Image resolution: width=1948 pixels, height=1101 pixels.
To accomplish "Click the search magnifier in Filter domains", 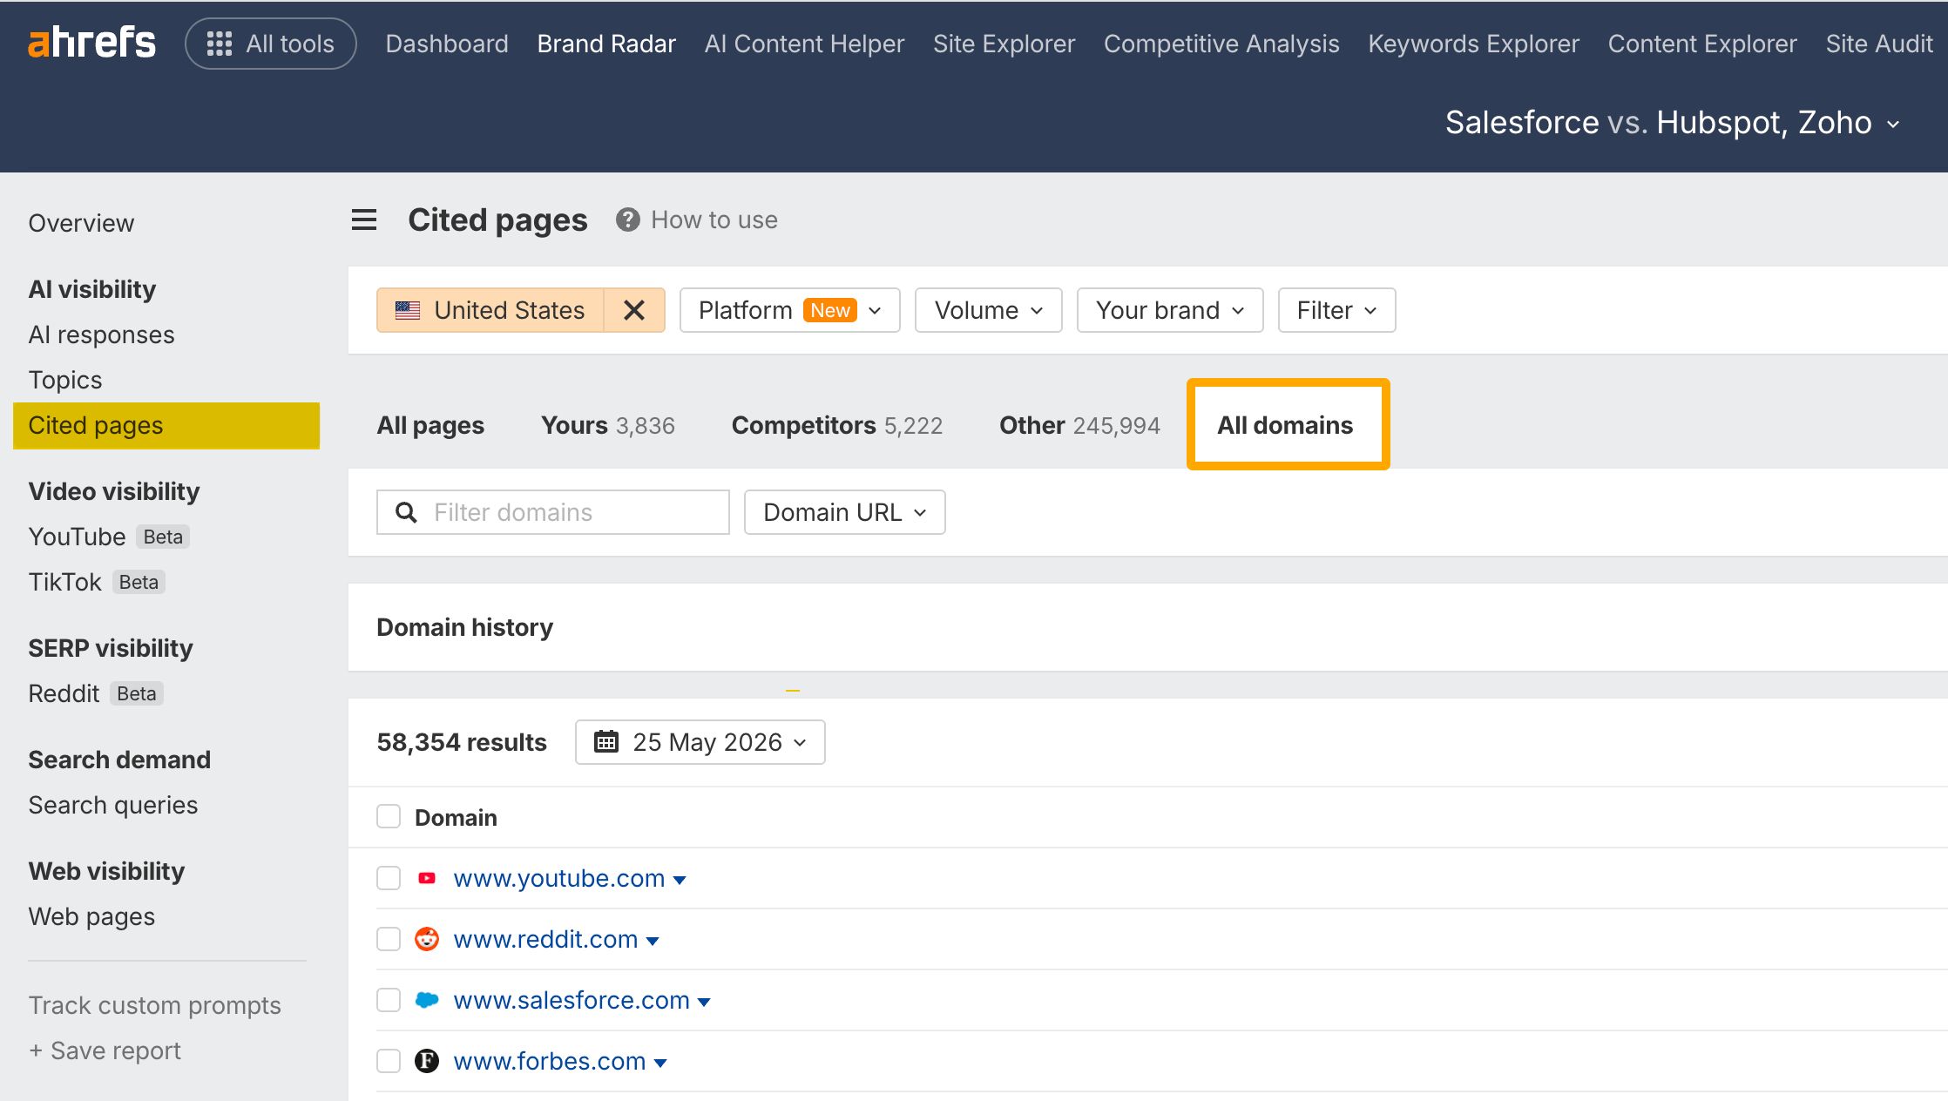I will 406,512.
